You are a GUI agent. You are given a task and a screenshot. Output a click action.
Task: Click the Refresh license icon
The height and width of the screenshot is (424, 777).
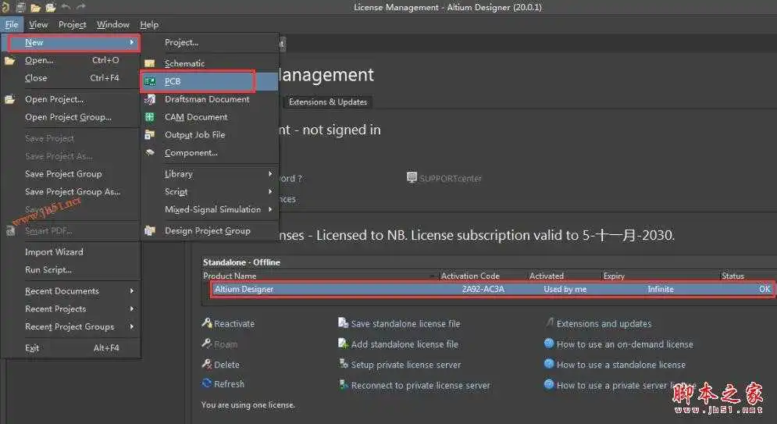pos(207,384)
